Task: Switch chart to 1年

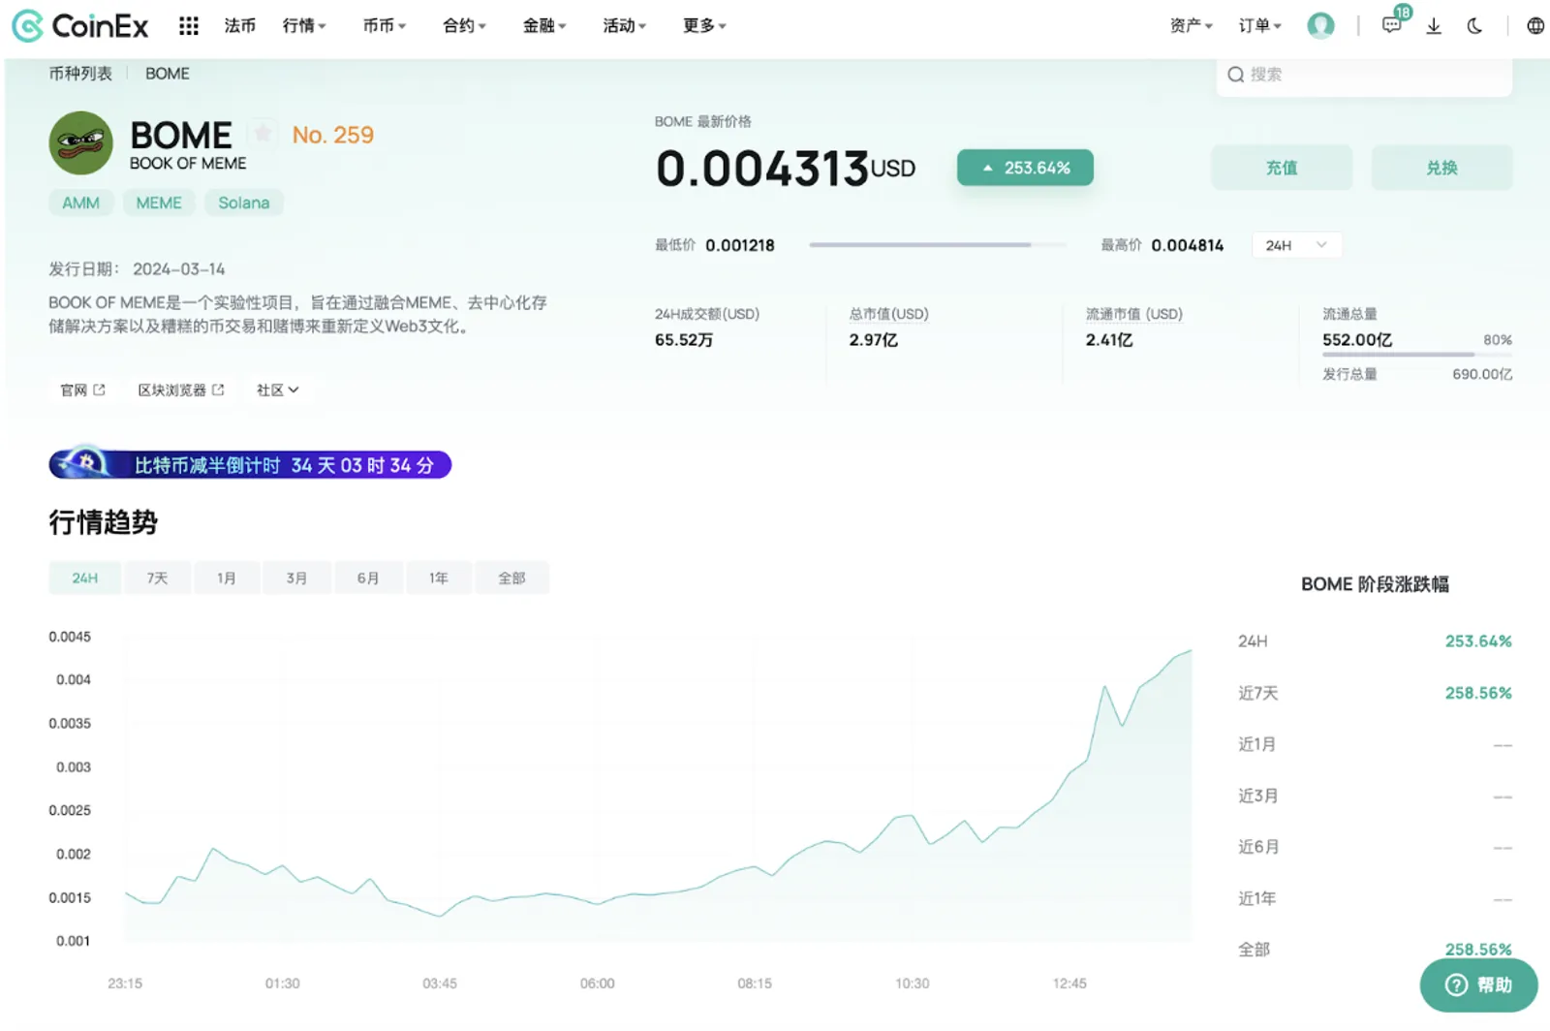Action: [439, 578]
